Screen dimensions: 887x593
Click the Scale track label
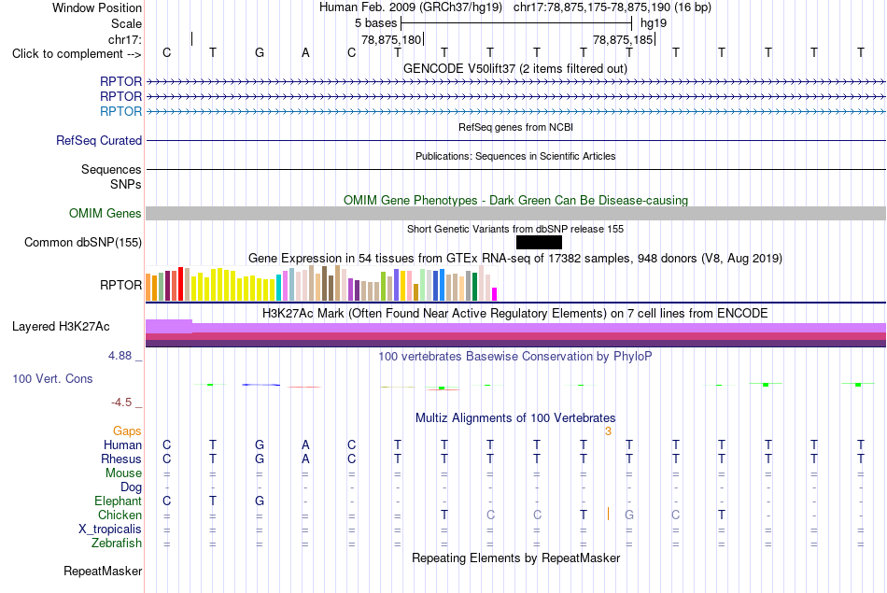tap(126, 23)
